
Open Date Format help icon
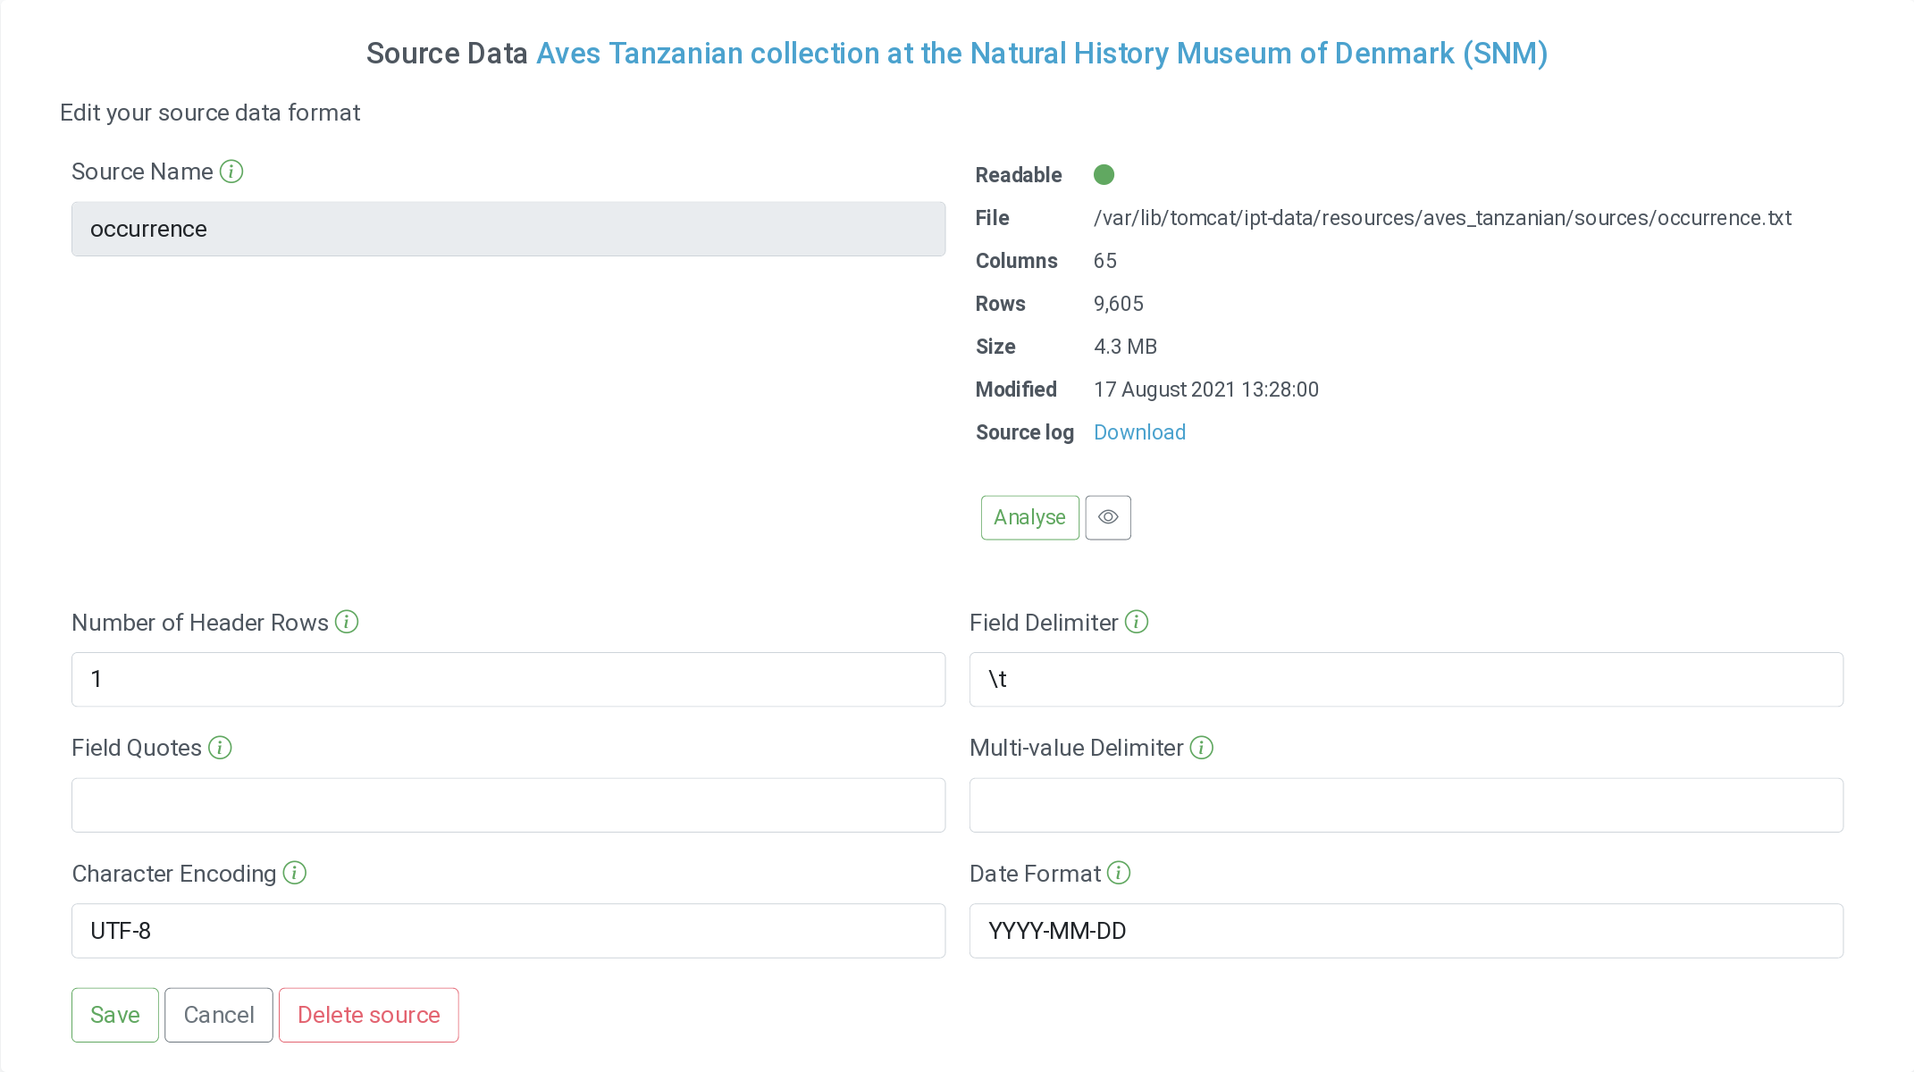pos(1119,873)
